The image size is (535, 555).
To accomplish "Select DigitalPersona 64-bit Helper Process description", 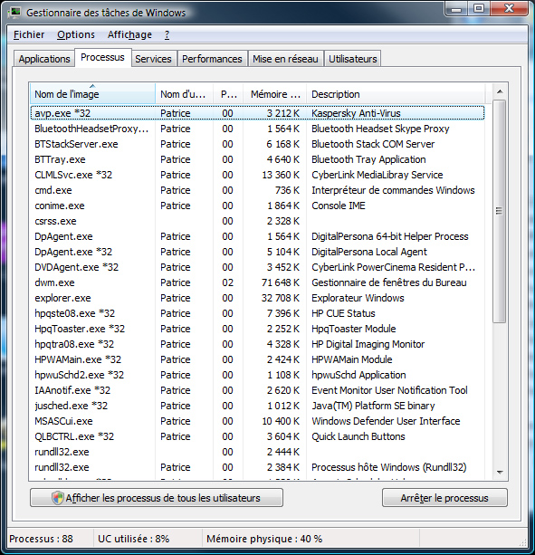I will click(x=389, y=236).
